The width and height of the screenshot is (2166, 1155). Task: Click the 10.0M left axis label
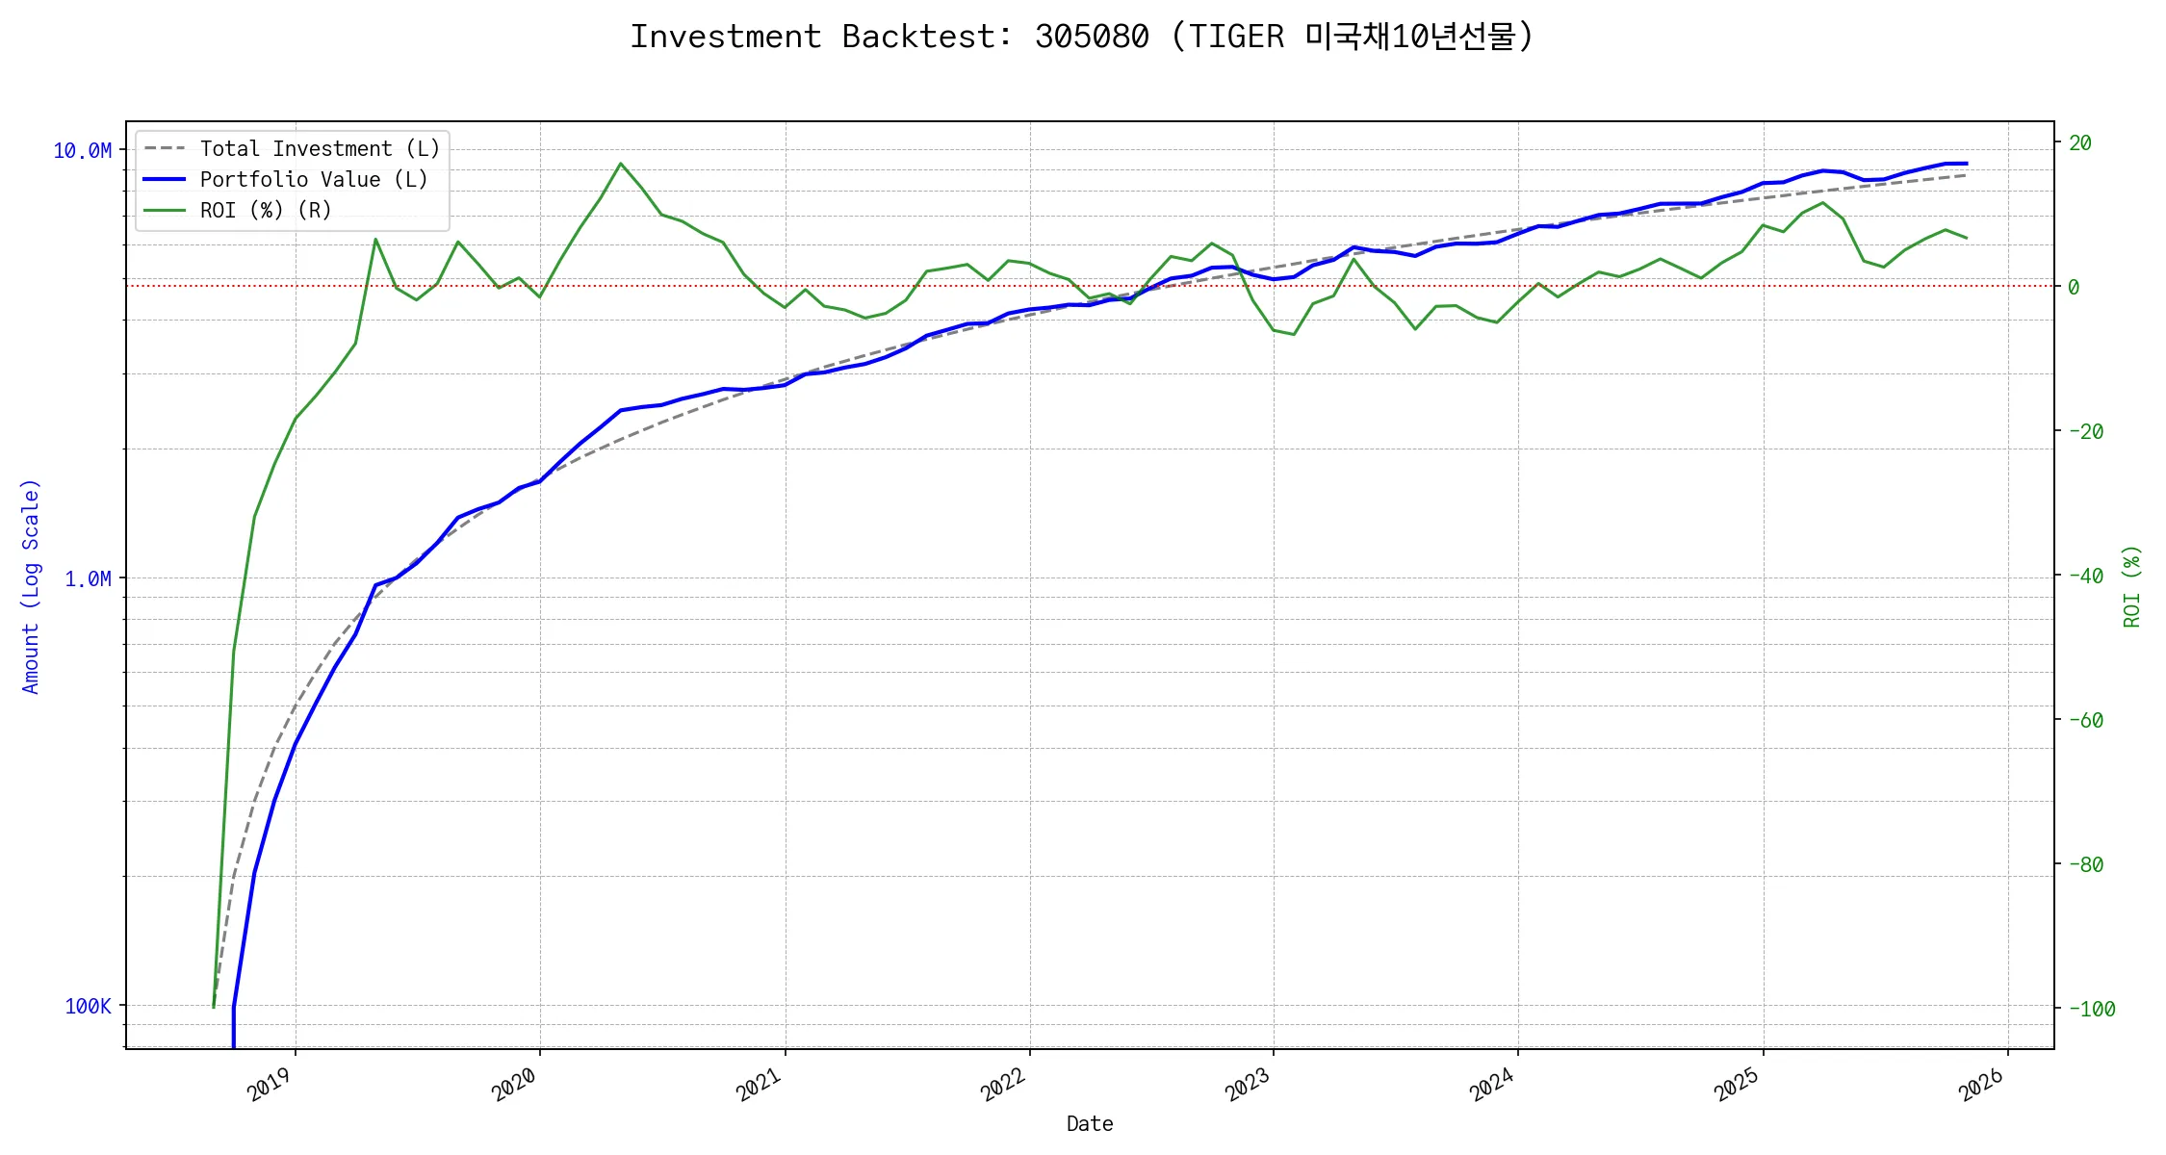pyautogui.click(x=83, y=151)
